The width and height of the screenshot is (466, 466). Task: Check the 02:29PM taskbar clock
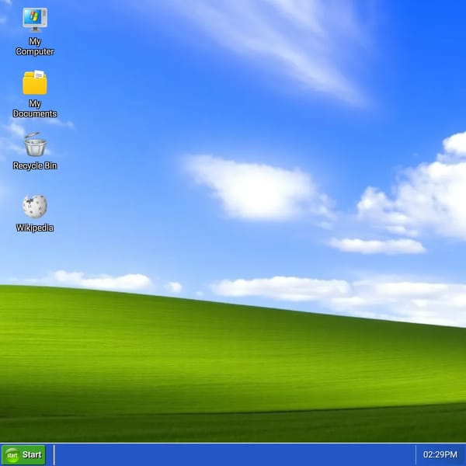pyautogui.click(x=440, y=454)
